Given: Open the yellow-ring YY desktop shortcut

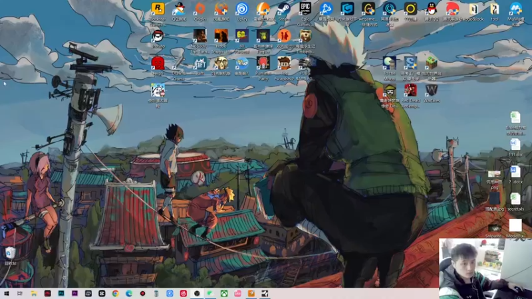Looking at the screenshot, I should coord(410,9).
